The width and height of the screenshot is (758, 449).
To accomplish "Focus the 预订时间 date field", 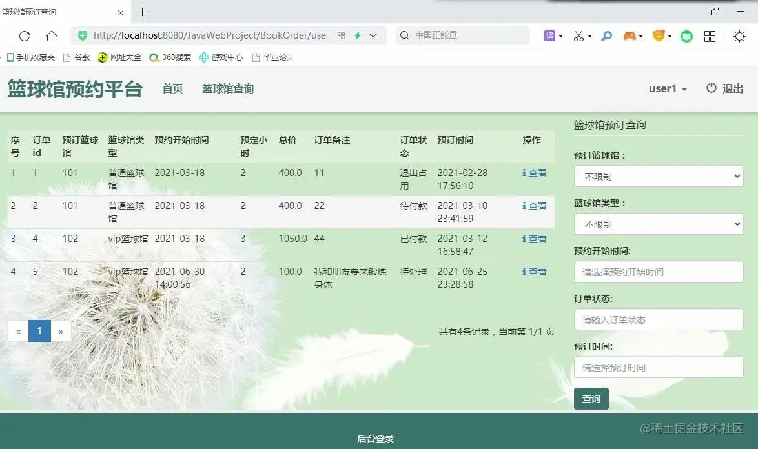I will (x=659, y=368).
